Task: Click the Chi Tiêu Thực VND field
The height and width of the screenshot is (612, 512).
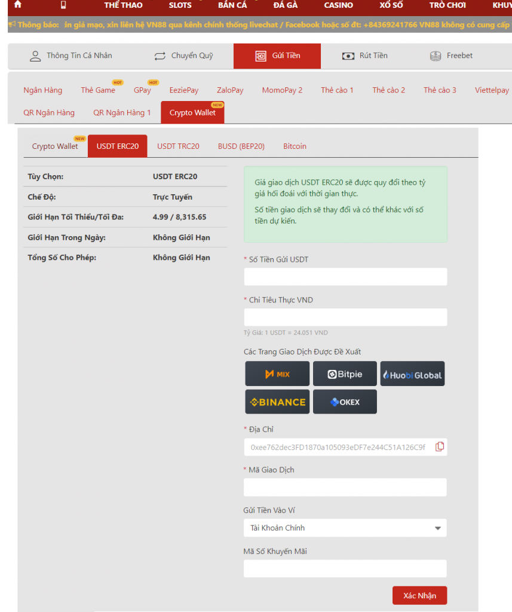Action: [345, 317]
